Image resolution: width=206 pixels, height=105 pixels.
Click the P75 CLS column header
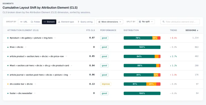[x=91, y=30]
